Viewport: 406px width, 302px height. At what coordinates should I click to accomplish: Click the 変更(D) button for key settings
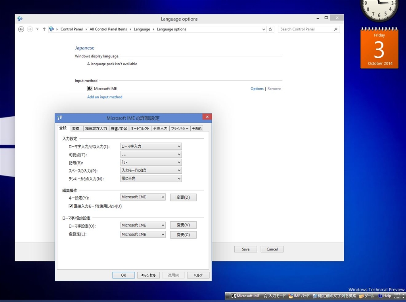183,197
